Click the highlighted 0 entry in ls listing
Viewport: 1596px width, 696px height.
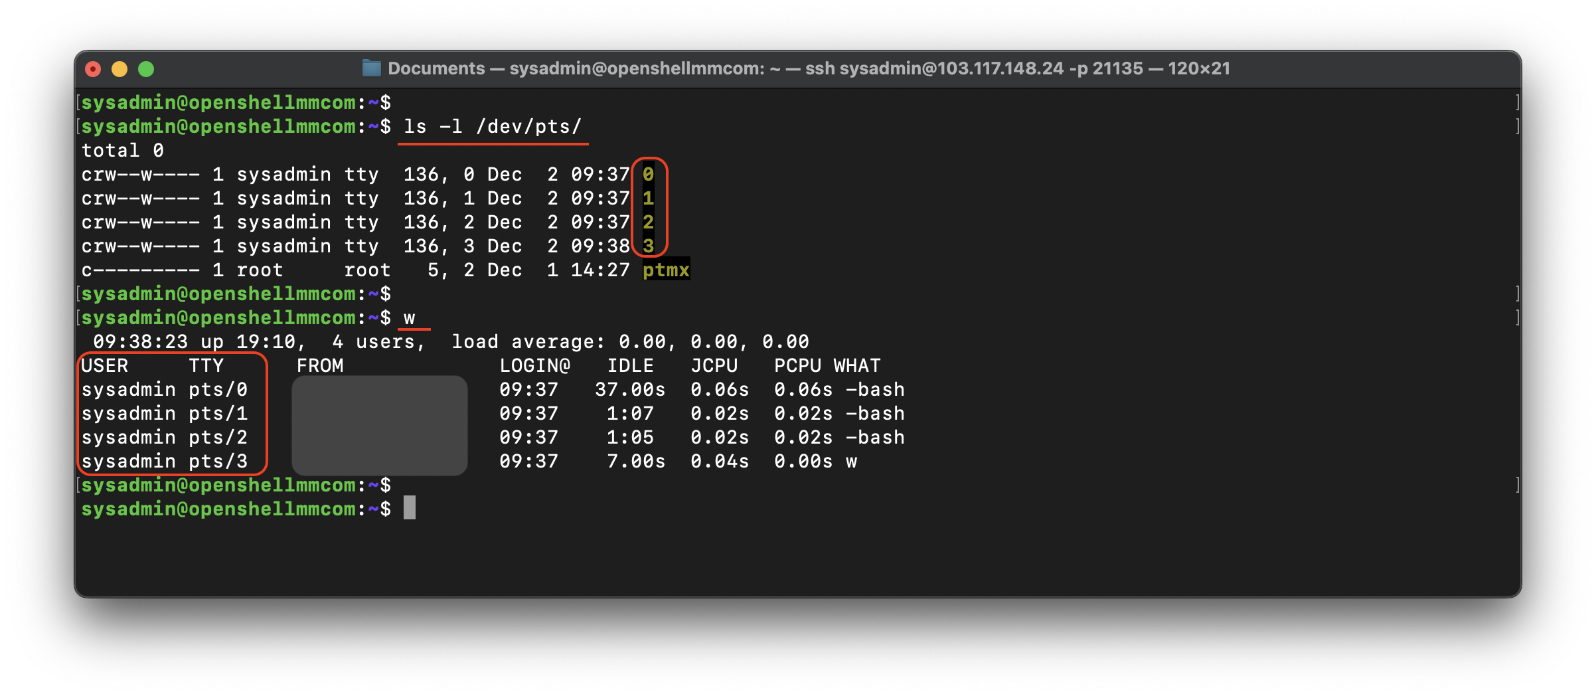tap(648, 174)
